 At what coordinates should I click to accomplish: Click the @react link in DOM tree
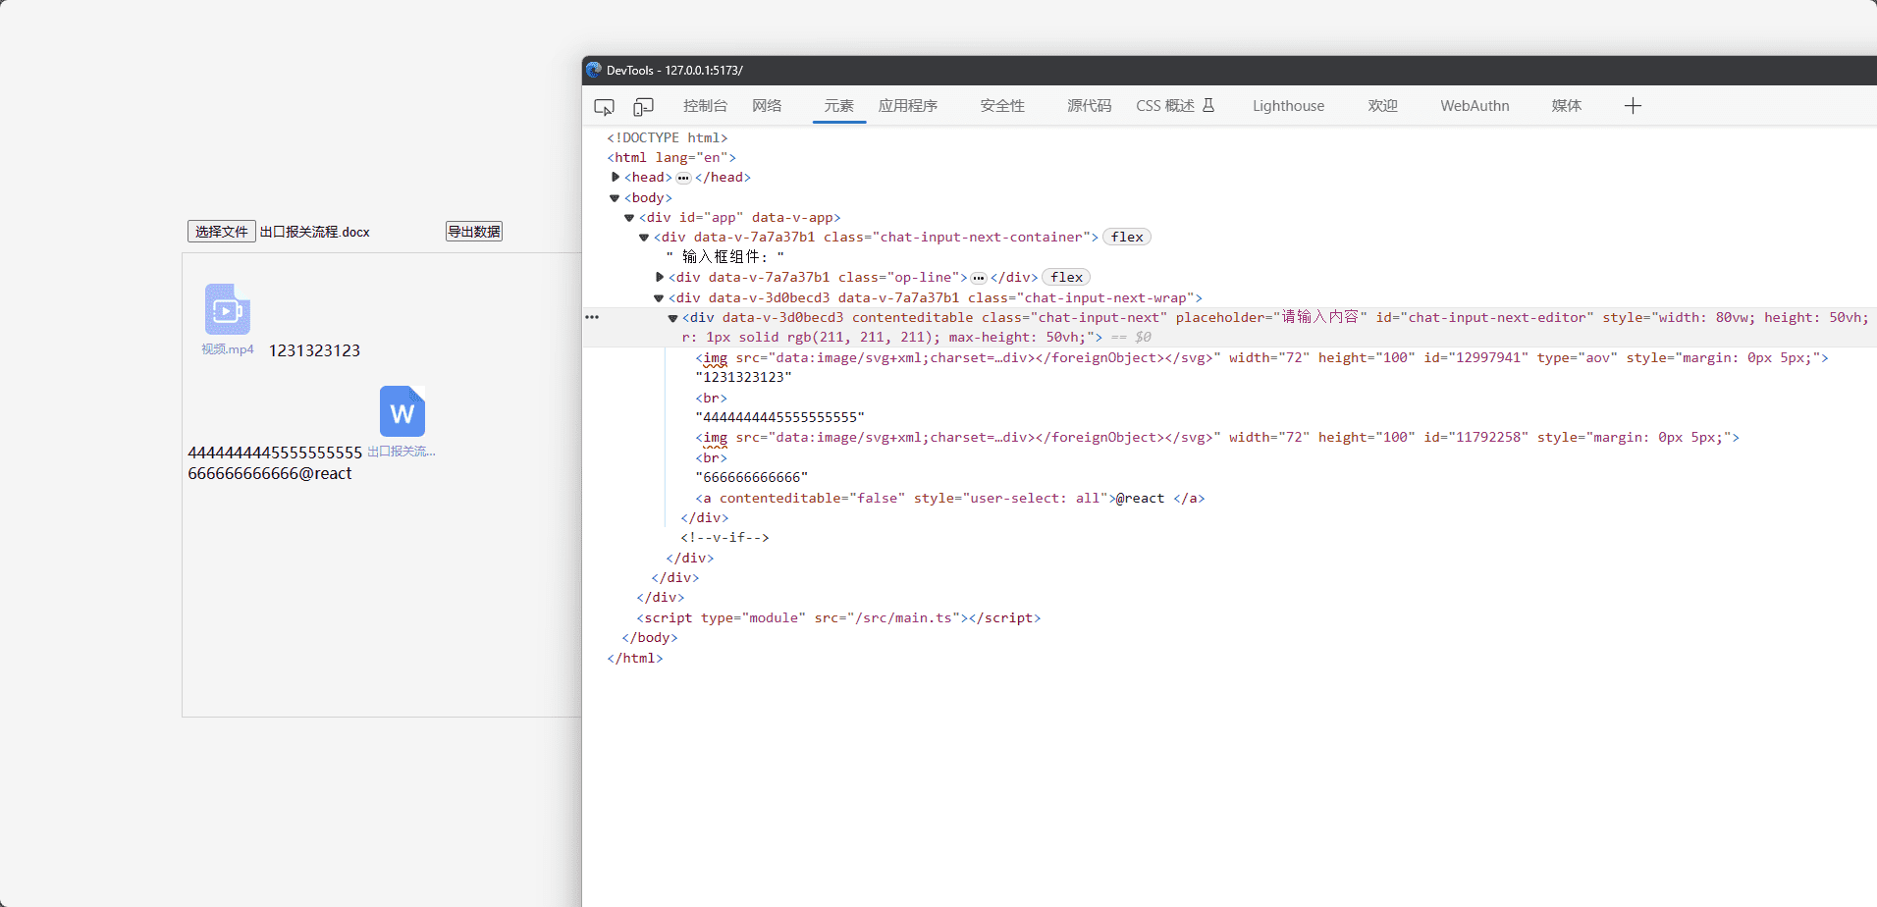(x=1140, y=499)
